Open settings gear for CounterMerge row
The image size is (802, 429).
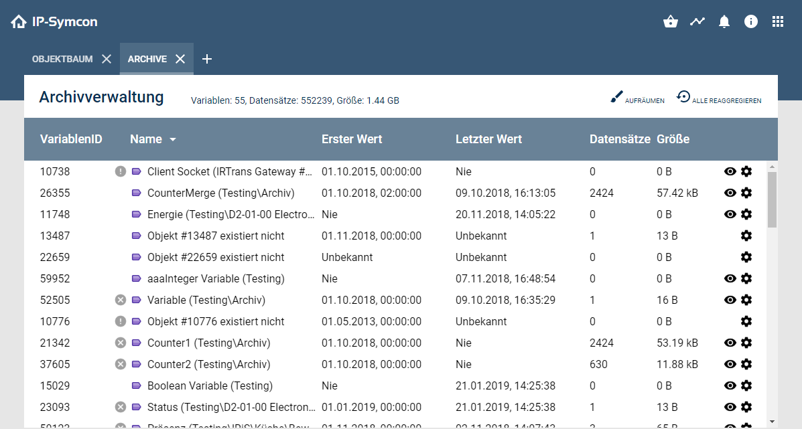746,193
